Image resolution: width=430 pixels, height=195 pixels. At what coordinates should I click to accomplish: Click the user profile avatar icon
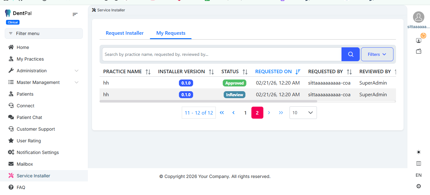click(418, 17)
